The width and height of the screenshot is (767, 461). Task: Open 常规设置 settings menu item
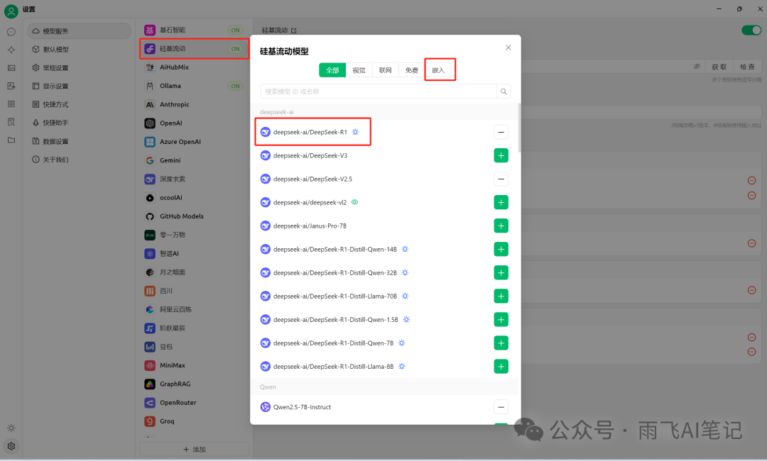click(x=80, y=68)
